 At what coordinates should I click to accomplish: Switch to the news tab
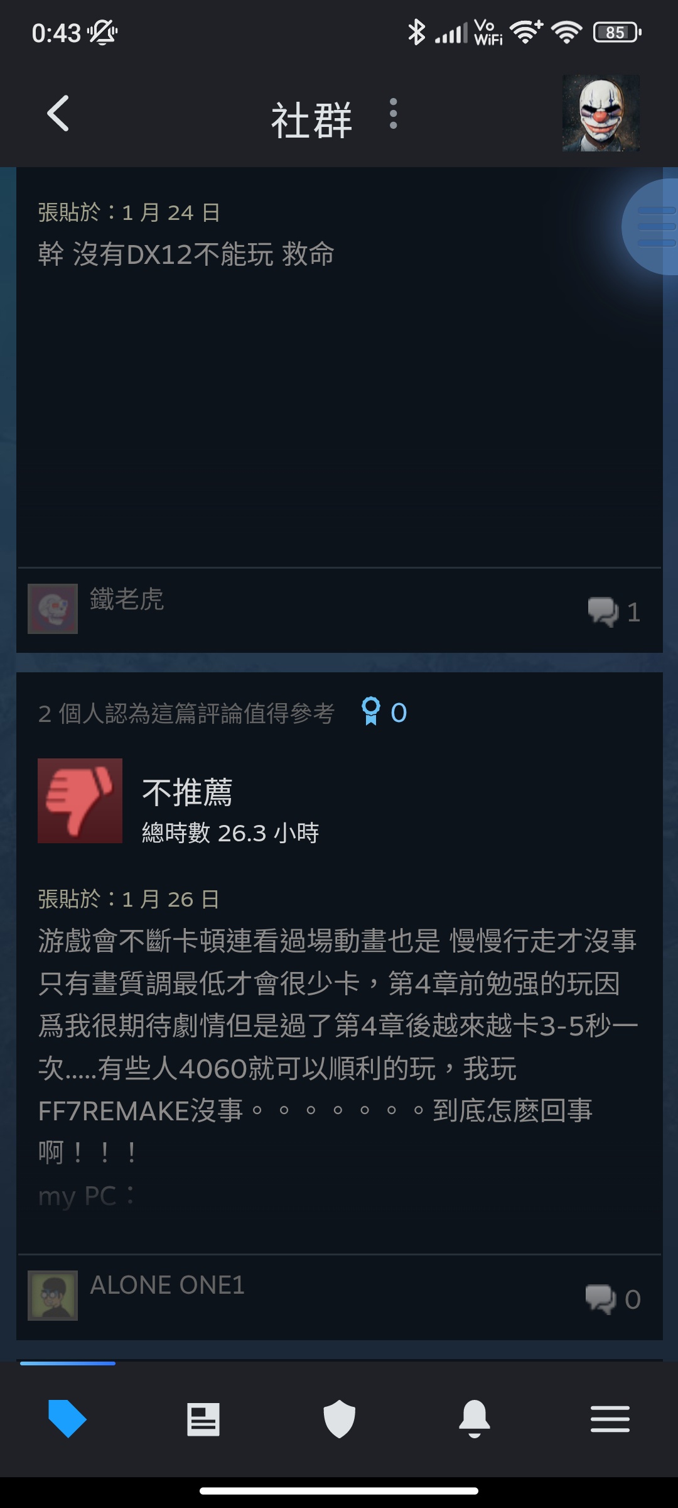[x=203, y=1419]
